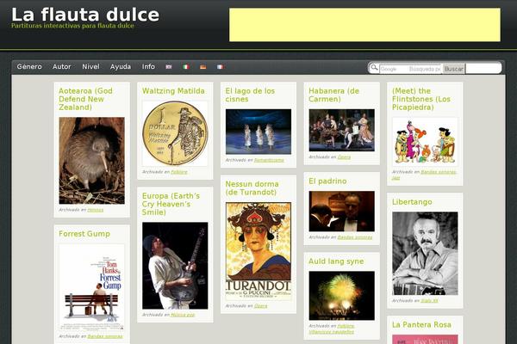
Task: Open Ópera category under Nessun dorma
Action: [260, 306]
